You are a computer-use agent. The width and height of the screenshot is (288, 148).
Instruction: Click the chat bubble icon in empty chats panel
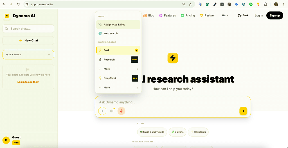click(x=28, y=70)
